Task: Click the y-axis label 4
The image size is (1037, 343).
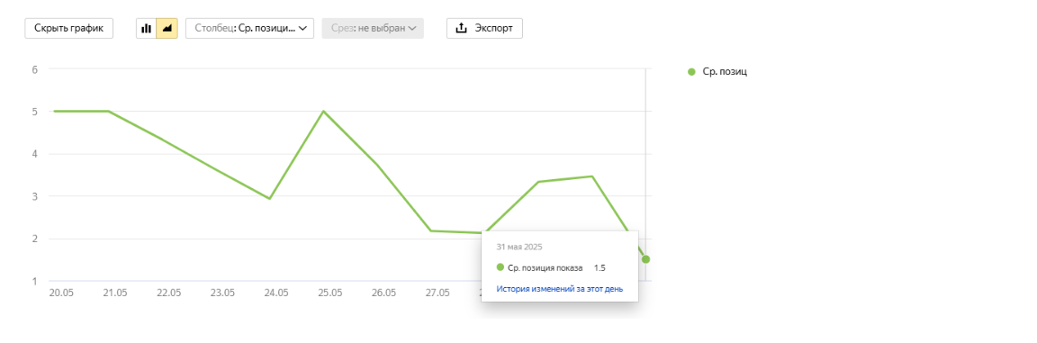Action: pyautogui.click(x=34, y=154)
